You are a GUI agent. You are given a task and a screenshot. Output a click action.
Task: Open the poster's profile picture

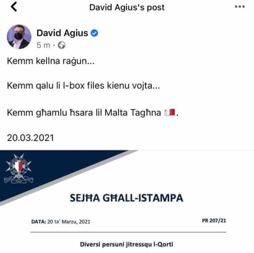[19, 37]
